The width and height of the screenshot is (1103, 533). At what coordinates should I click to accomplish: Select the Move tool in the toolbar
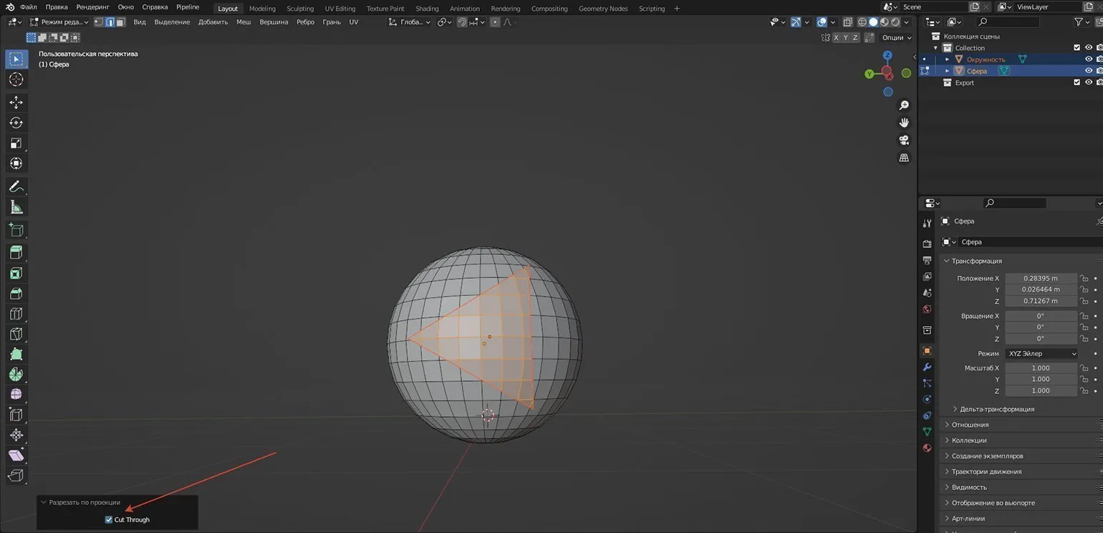(x=16, y=102)
